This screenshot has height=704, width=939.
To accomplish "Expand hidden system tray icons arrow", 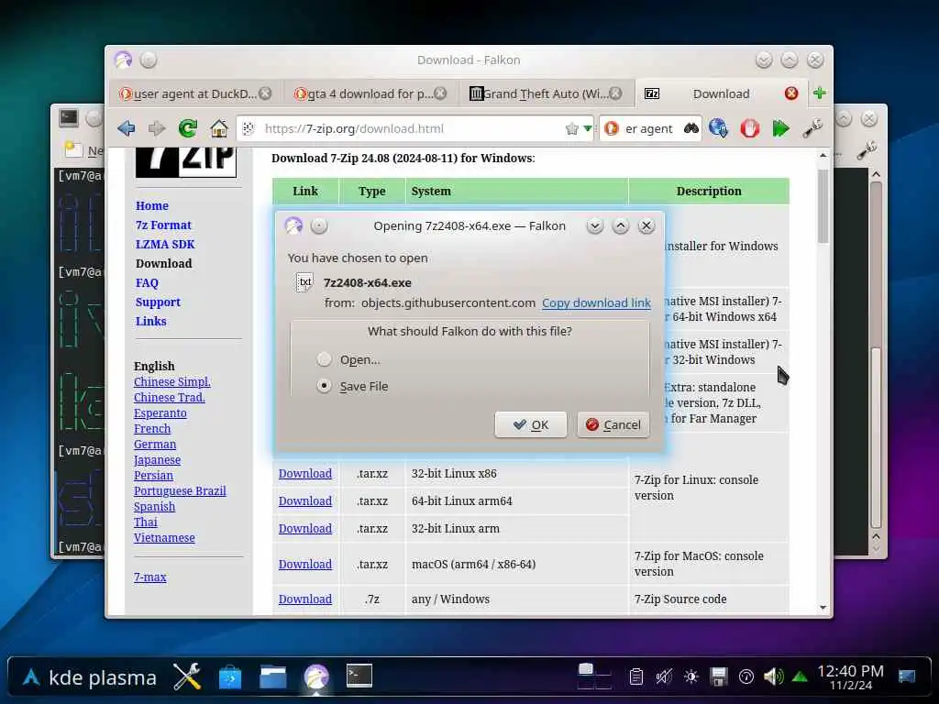I will point(800,677).
